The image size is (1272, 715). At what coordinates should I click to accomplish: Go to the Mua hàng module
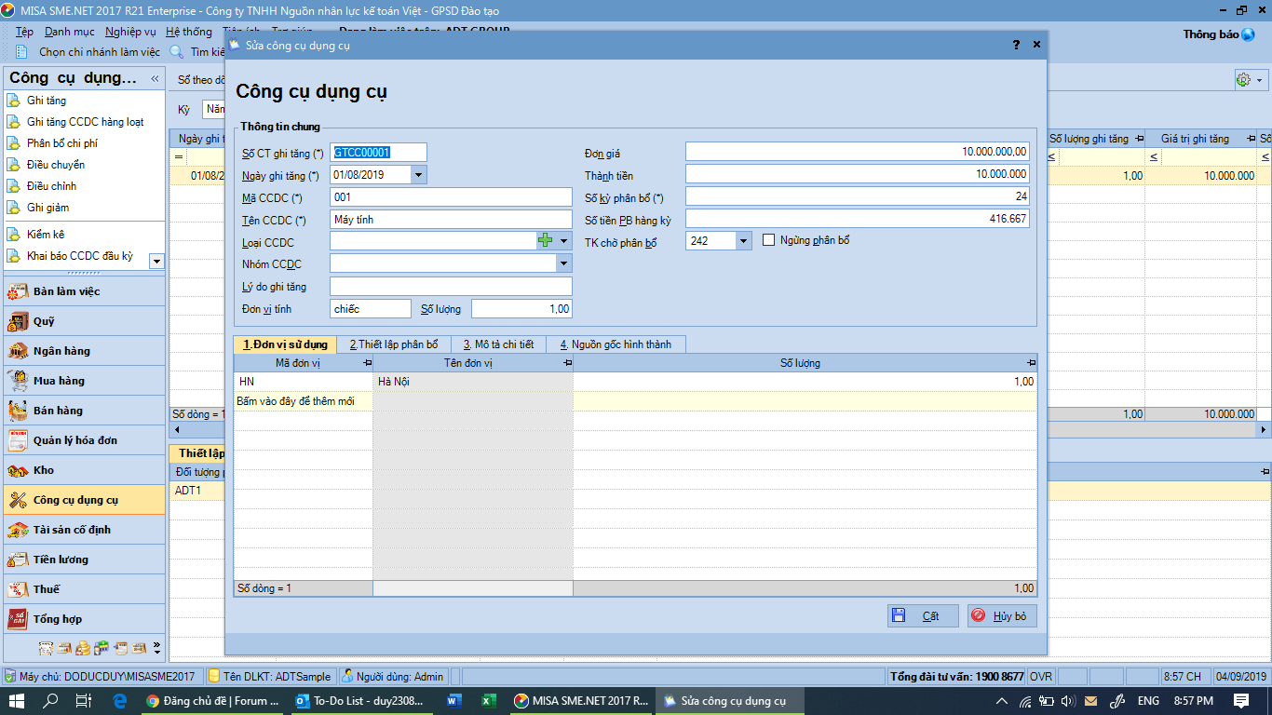point(59,381)
